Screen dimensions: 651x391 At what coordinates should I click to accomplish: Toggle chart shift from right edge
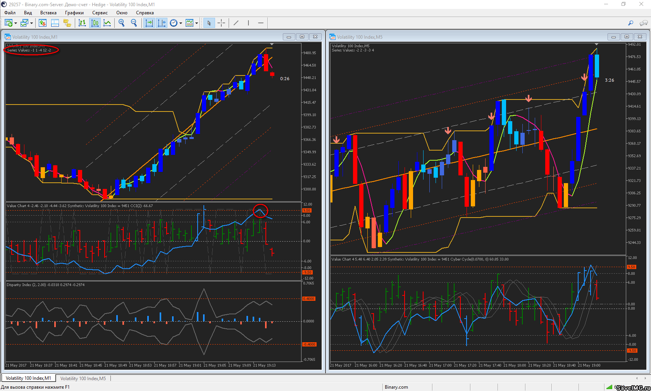pyautogui.click(x=162, y=23)
